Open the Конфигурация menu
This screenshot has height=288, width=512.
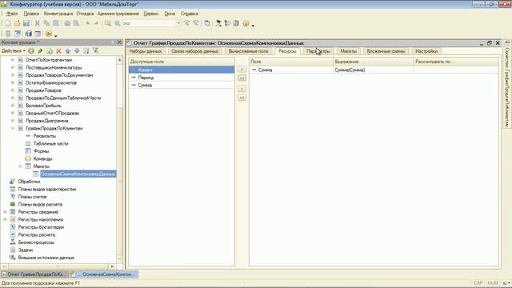tap(58, 14)
